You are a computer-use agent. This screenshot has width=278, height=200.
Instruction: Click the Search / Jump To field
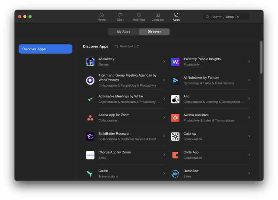click(x=226, y=17)
